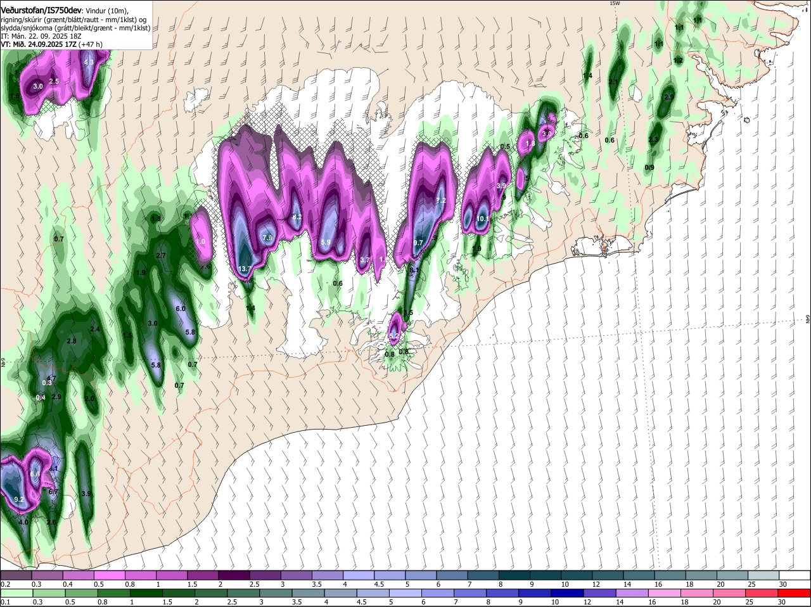Viewport: 811px width, 607px height.
Task: Click the 13.7 precipitation value on the map
Action: [x=245, y=269]
